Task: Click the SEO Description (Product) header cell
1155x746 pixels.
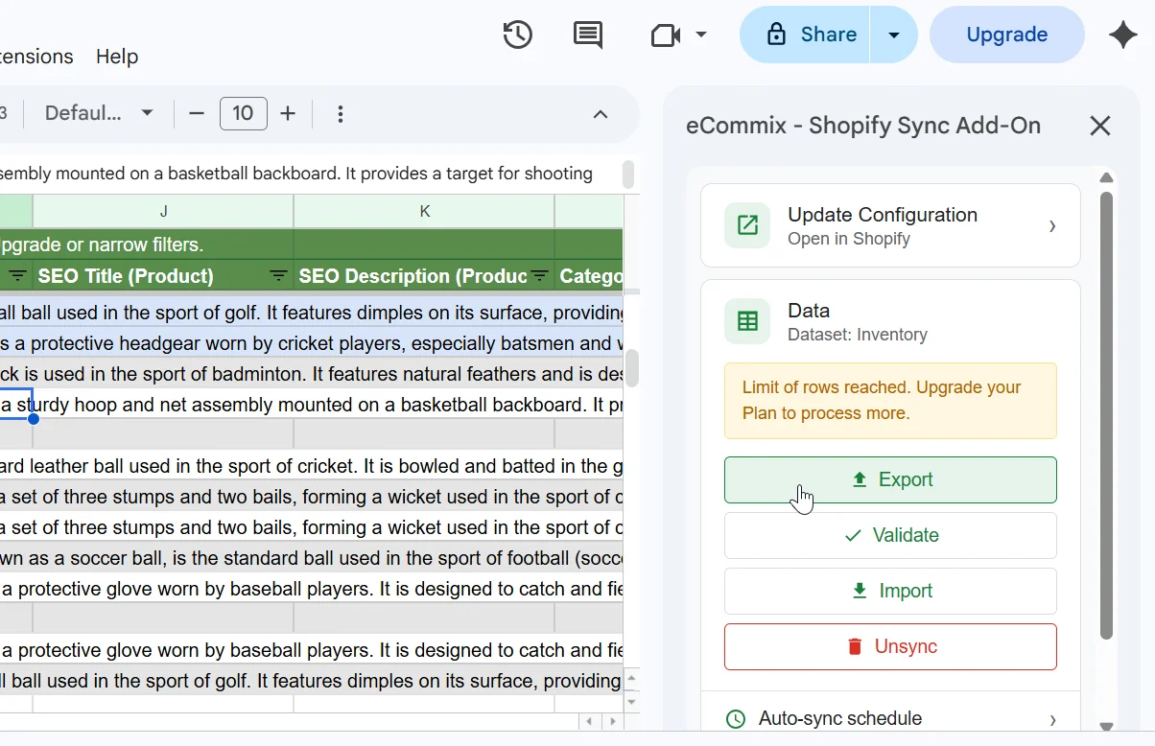Action: [424, 276]
